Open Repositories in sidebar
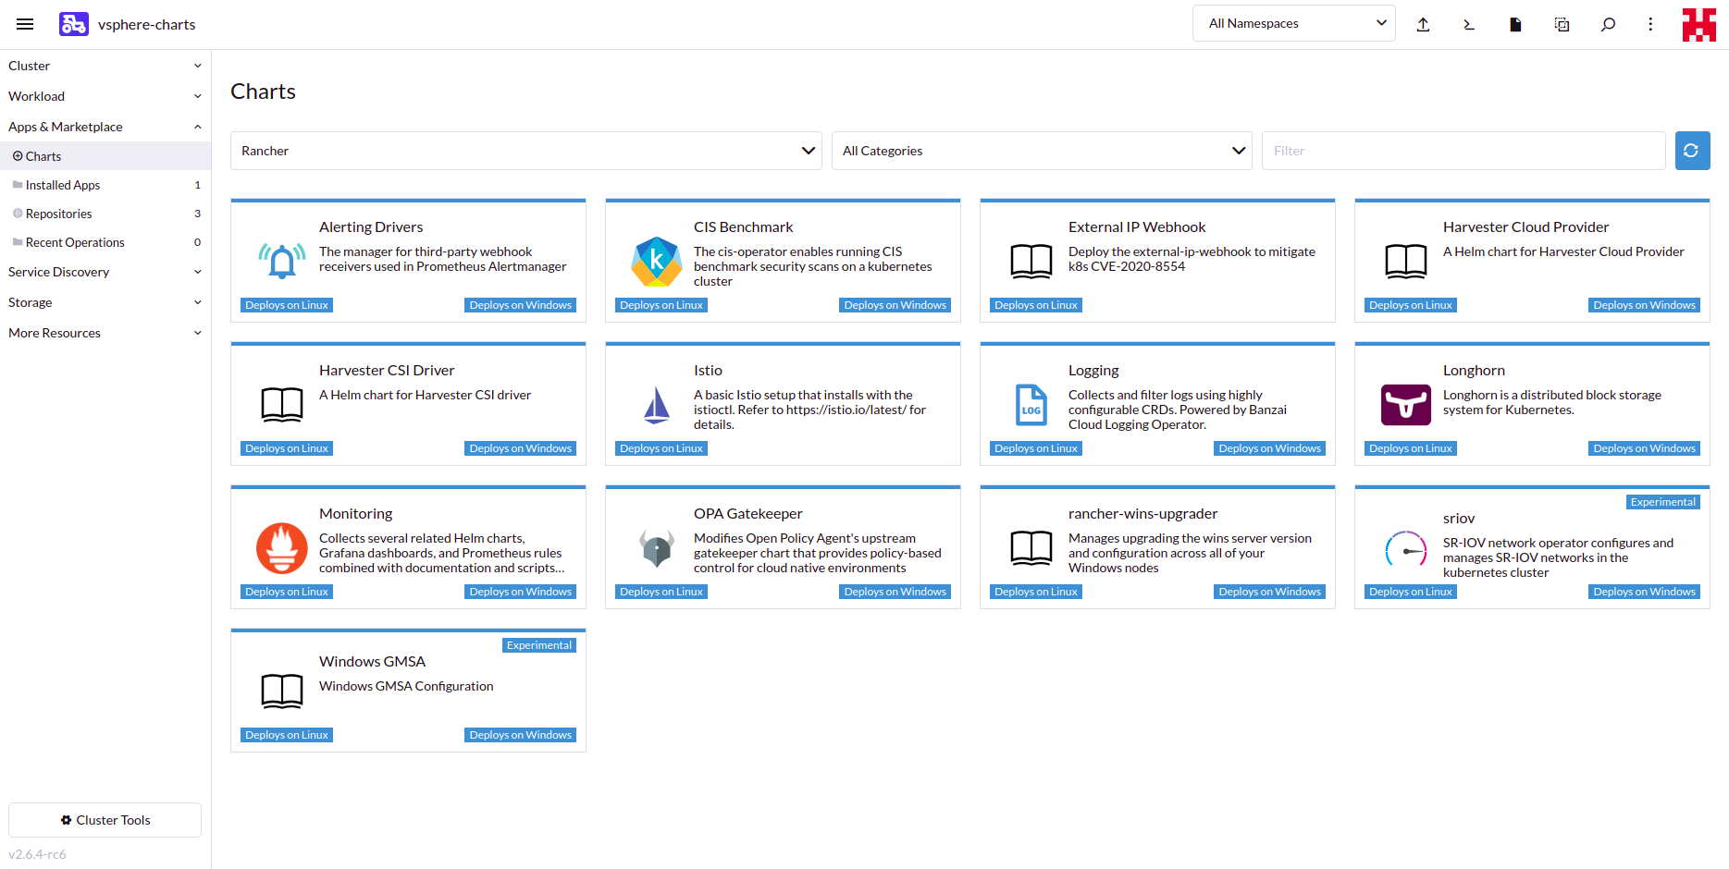1729x869 pixels. tap(105, 214)
